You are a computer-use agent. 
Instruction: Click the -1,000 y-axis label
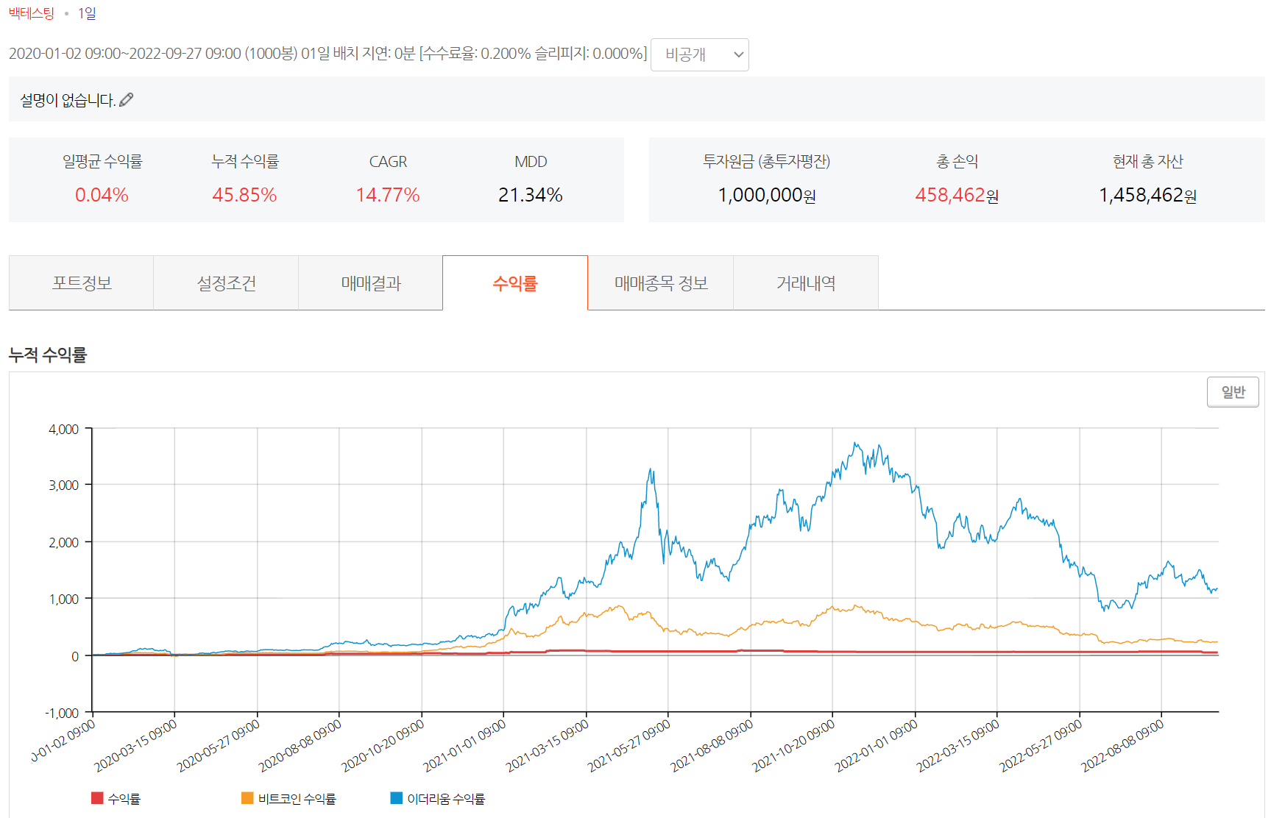click(62, 713)
